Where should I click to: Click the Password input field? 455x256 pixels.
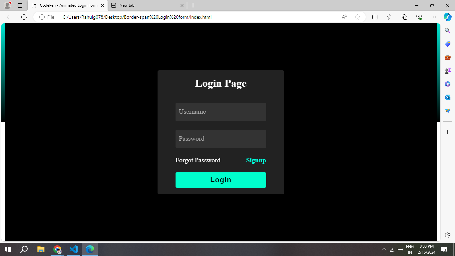pos(221,139)
